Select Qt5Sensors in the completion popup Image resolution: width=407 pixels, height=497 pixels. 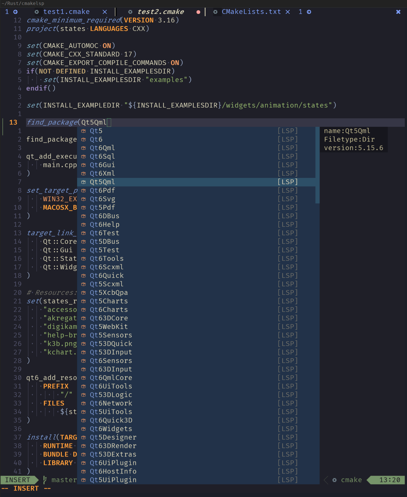196,335
